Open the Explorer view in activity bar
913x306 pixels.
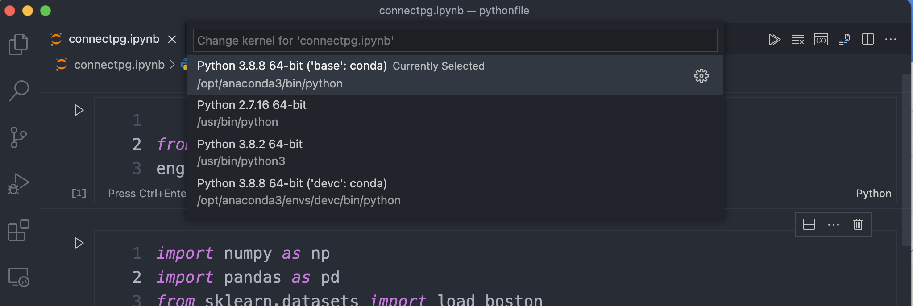pos(18,44)
